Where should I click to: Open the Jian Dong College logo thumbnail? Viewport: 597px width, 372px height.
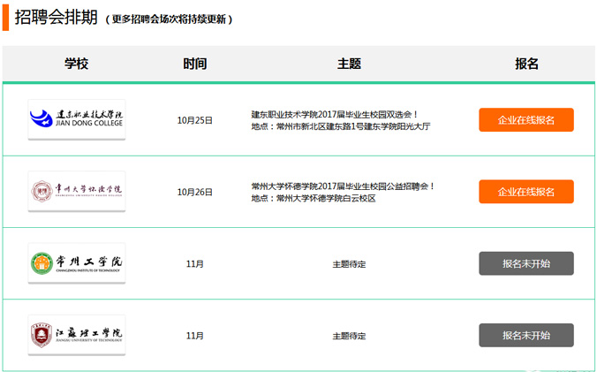tap(77, 119)
